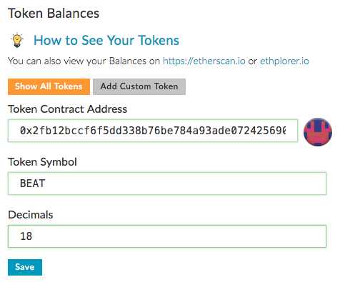Viewport: 340px width, 282px height.
Task: Click the Decimals label
Action: (x=31, y=215)
